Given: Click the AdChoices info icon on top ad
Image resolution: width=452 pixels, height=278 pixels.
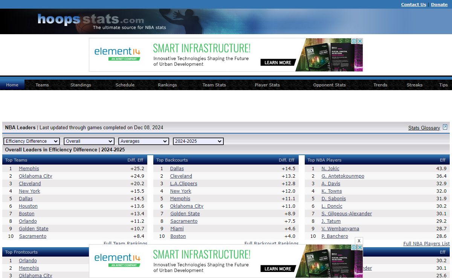Looking at the screenshot, I should (x=354, y=41).
